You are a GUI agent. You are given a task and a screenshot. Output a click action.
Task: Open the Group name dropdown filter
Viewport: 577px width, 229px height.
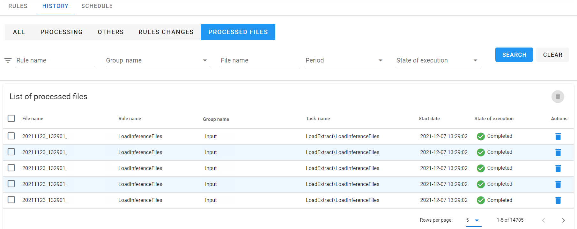(x=158, y=60)
